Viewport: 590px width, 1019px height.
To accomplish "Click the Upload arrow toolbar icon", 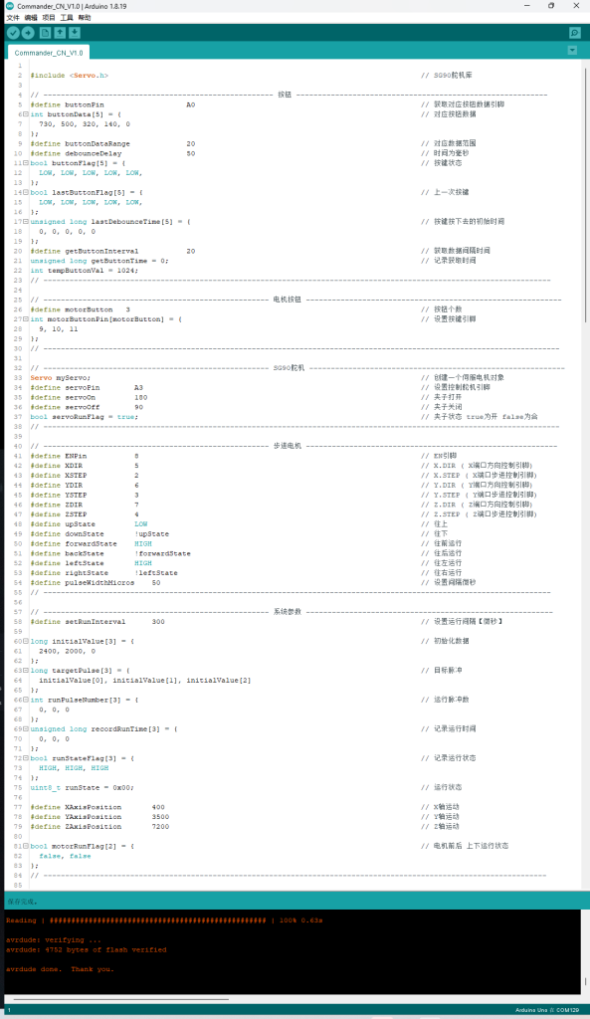I will [28, 33].
